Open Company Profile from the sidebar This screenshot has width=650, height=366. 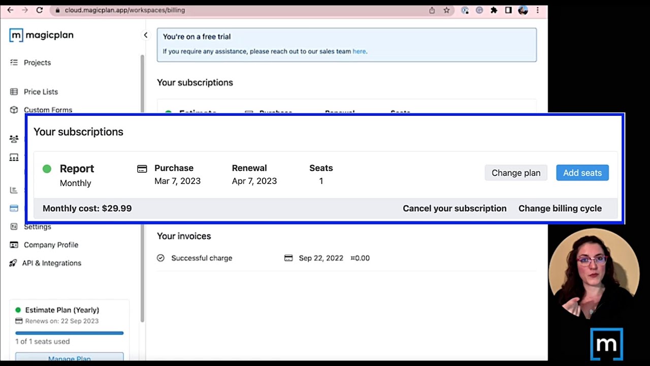pos(51,245)
